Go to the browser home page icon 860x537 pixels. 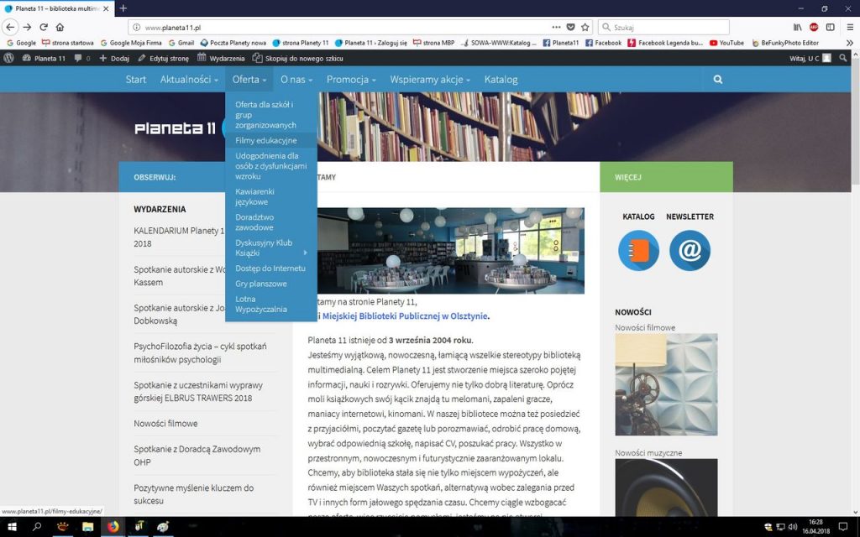(x=60, y=27)
